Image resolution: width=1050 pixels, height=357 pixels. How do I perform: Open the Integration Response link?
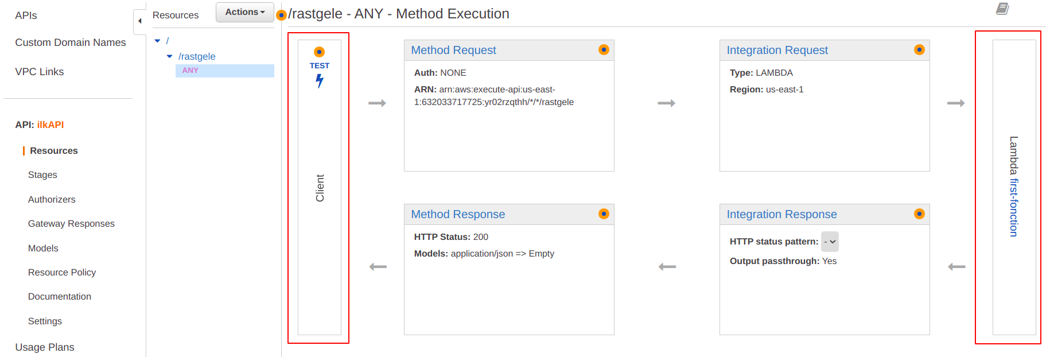[781, 215]
